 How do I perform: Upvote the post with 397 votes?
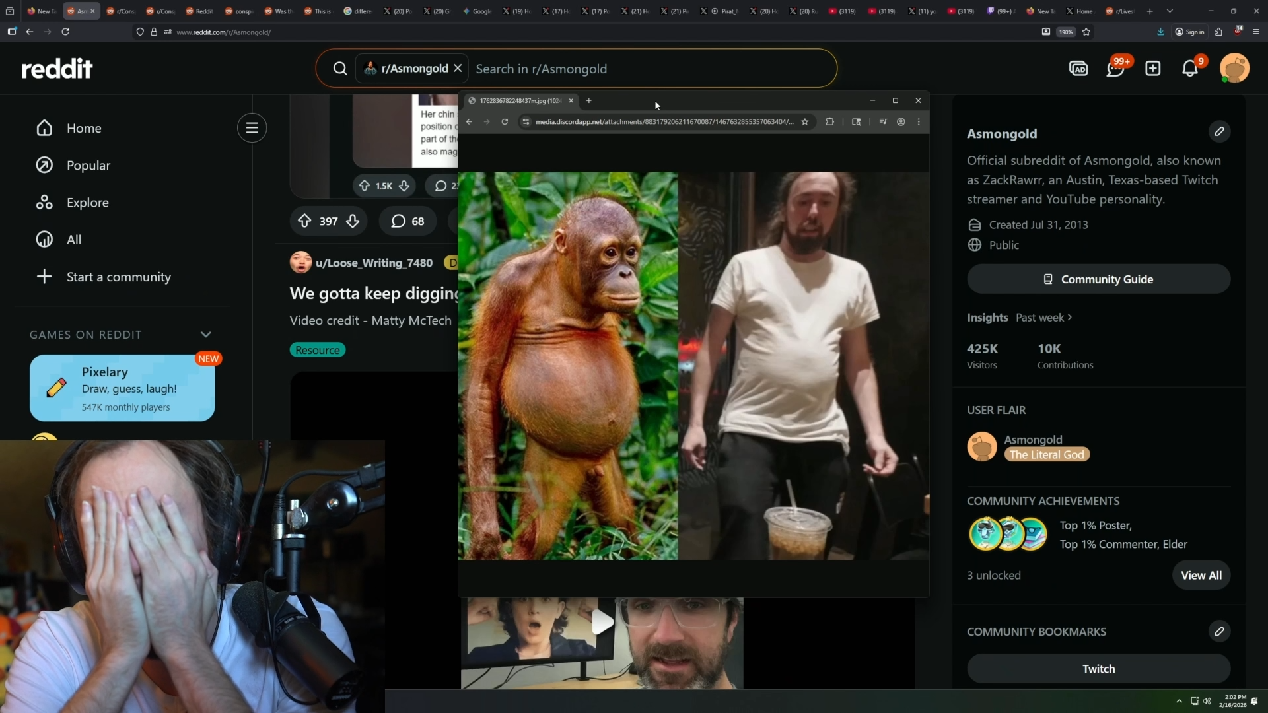click(304, 221)
